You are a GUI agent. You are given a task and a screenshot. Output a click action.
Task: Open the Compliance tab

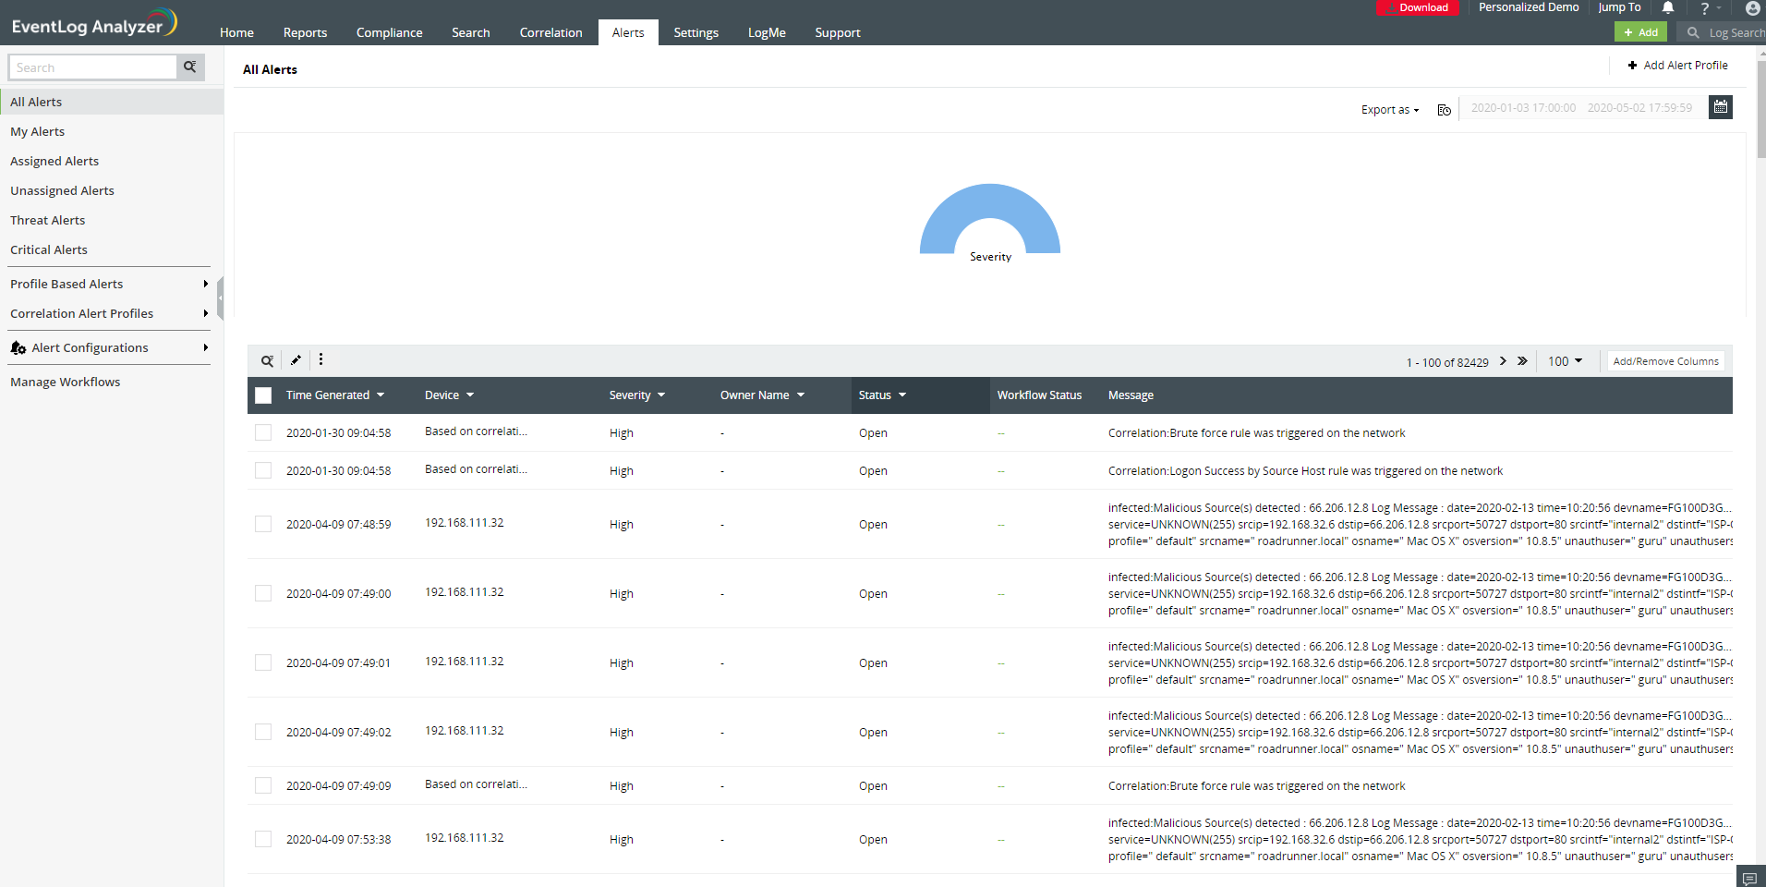point(389,32)
